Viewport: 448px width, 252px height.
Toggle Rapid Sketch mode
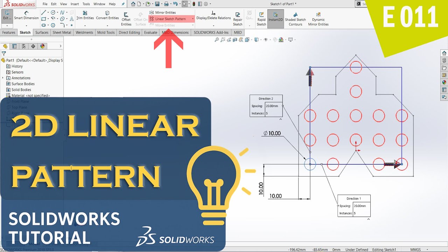tap(261, 19)
